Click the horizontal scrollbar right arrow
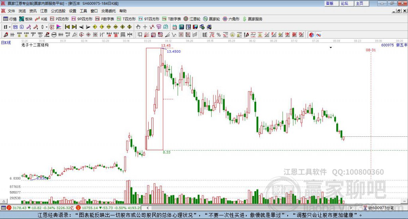Viewport: 408px width, 219px height. pos(351,208)
